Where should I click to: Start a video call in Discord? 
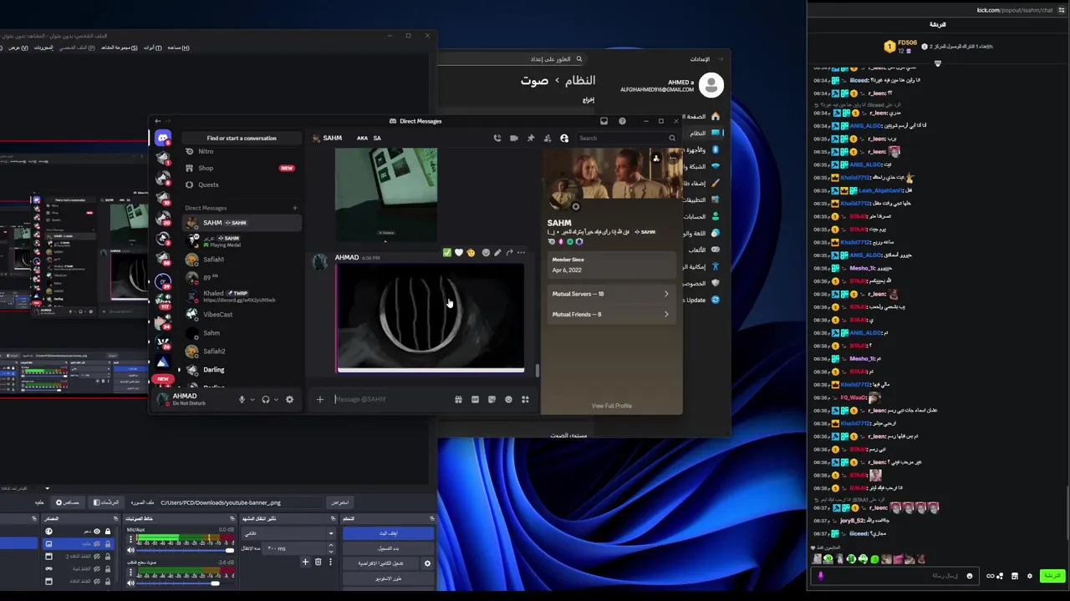[514, 138]
